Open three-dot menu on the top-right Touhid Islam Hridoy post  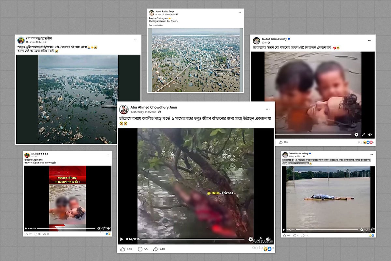[x=369, y=40]
